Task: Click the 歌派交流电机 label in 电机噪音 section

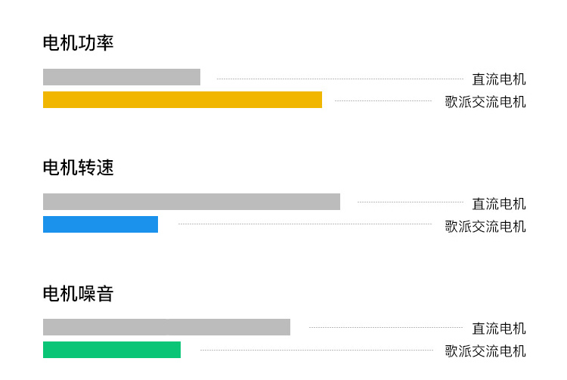Action: (485, 351)
